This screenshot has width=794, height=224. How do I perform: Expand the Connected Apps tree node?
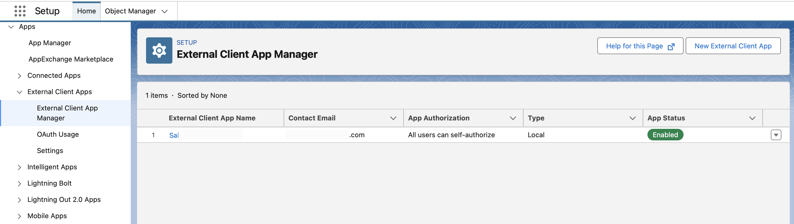click(20, 76)
